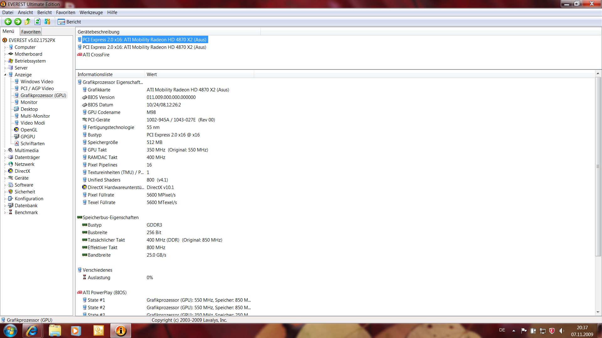Open the Ansicht menu
Image resolution: width=602 pixels, height=338 pixels.
coord(25,13)
